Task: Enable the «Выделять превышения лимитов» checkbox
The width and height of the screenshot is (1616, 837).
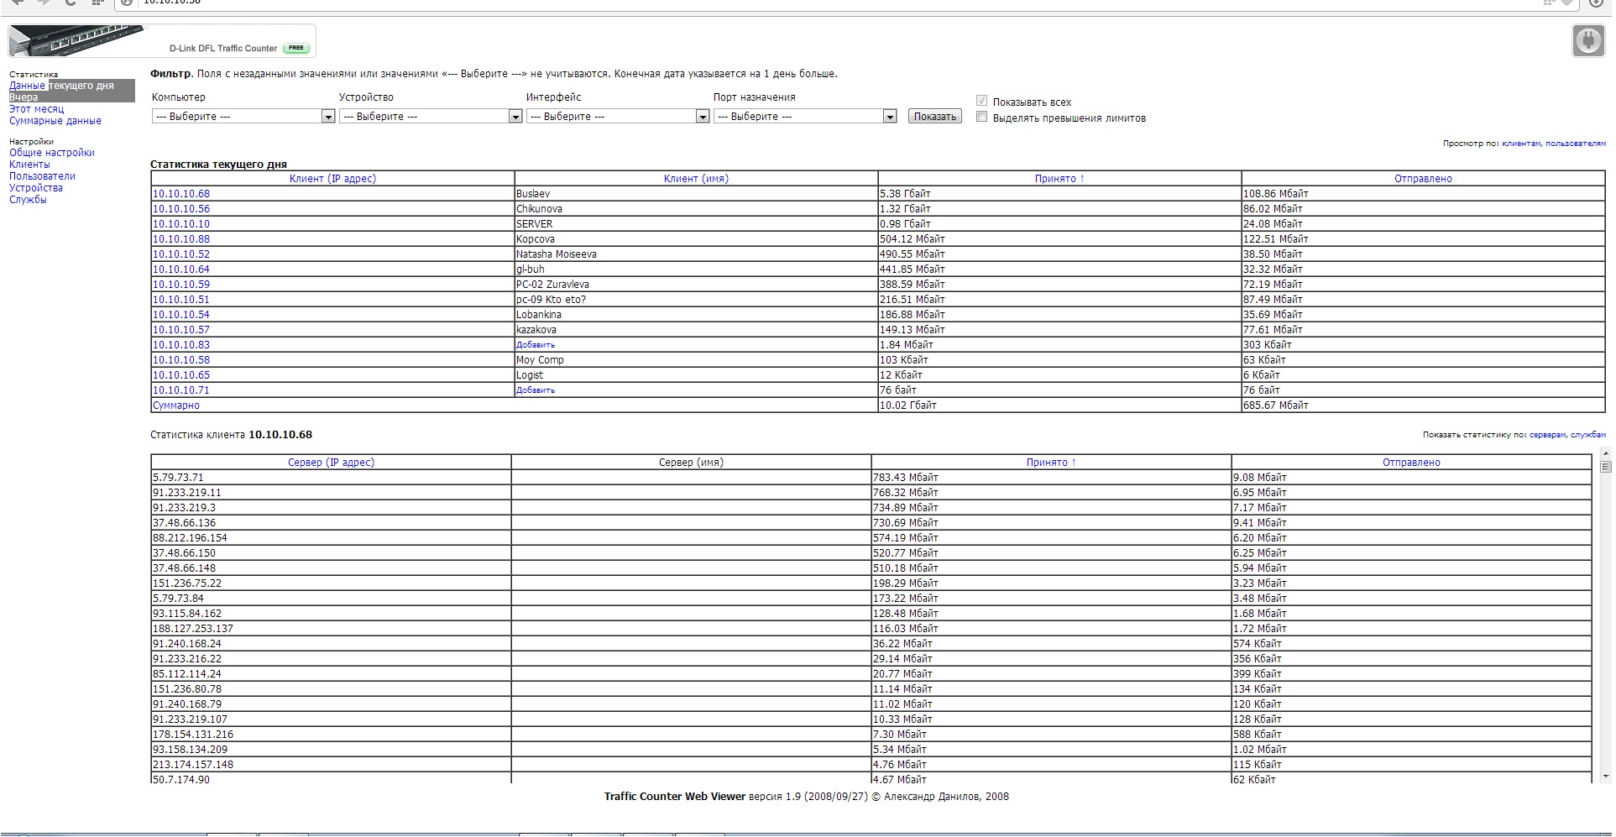Action: point(981,118)
